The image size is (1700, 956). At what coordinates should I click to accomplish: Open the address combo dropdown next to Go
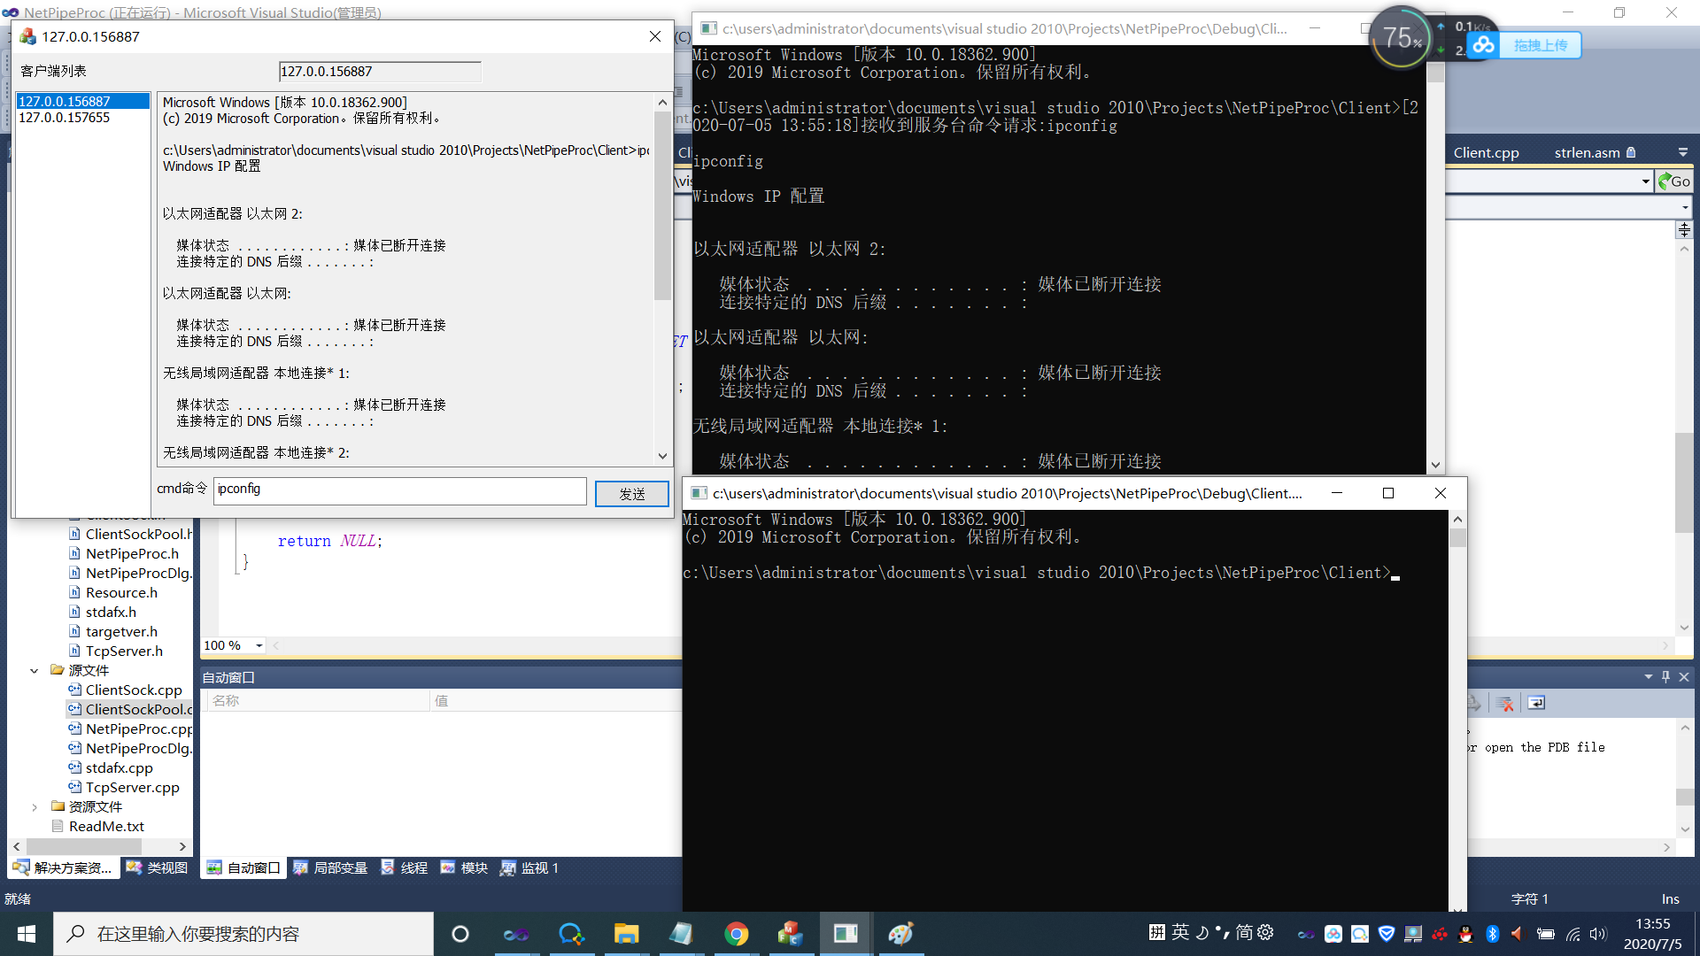tap(1645, 181)
